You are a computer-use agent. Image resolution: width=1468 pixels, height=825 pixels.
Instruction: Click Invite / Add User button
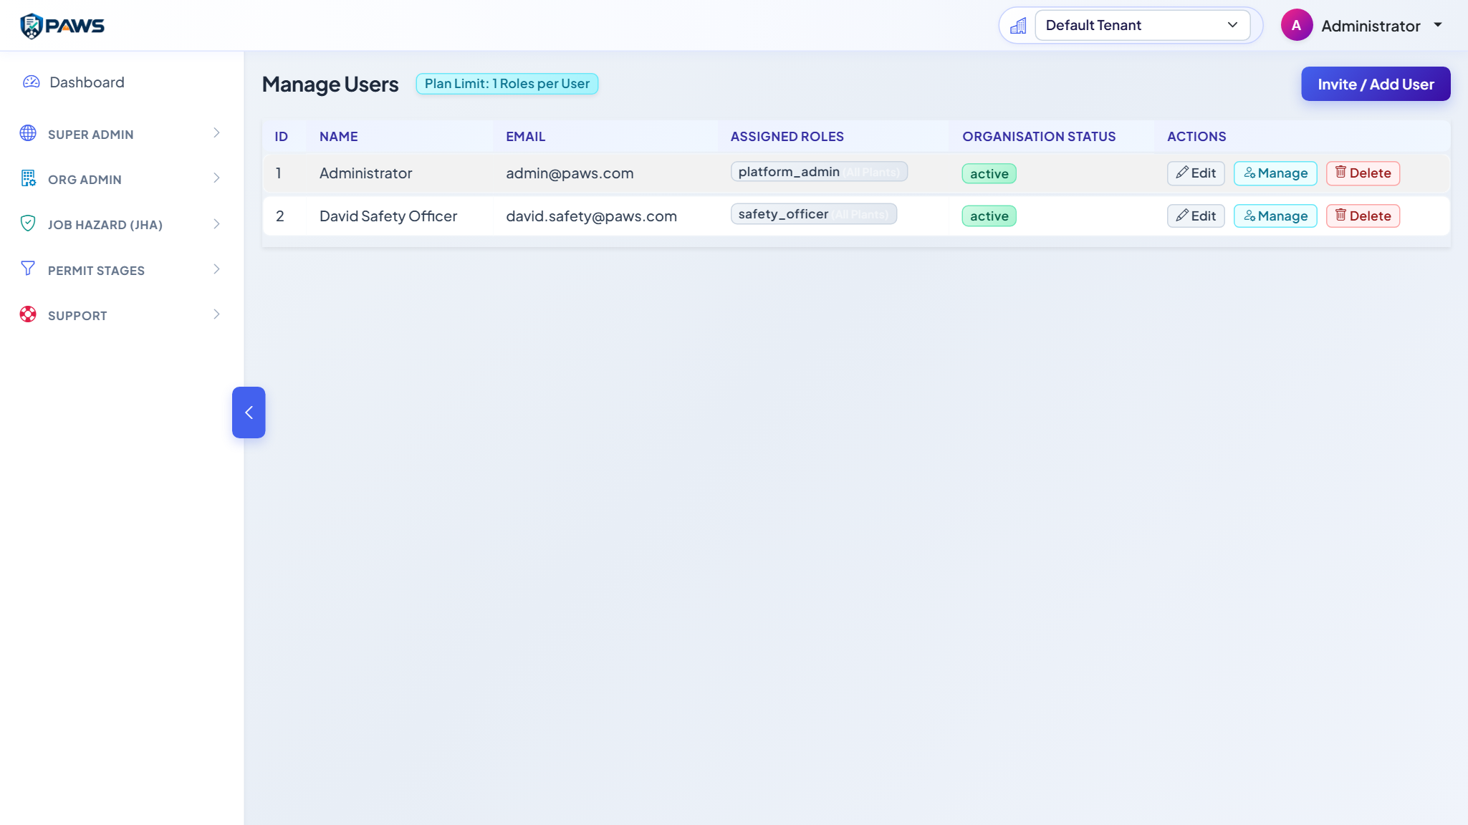(1376, 84)
